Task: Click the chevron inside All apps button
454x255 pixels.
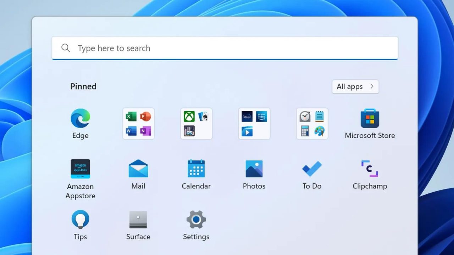Action: [372, 86]
